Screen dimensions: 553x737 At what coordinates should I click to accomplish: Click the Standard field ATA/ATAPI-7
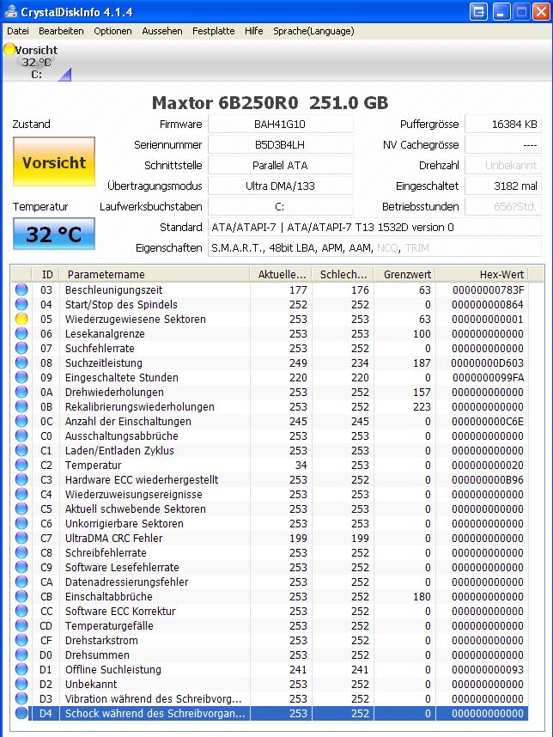point(374,228)
